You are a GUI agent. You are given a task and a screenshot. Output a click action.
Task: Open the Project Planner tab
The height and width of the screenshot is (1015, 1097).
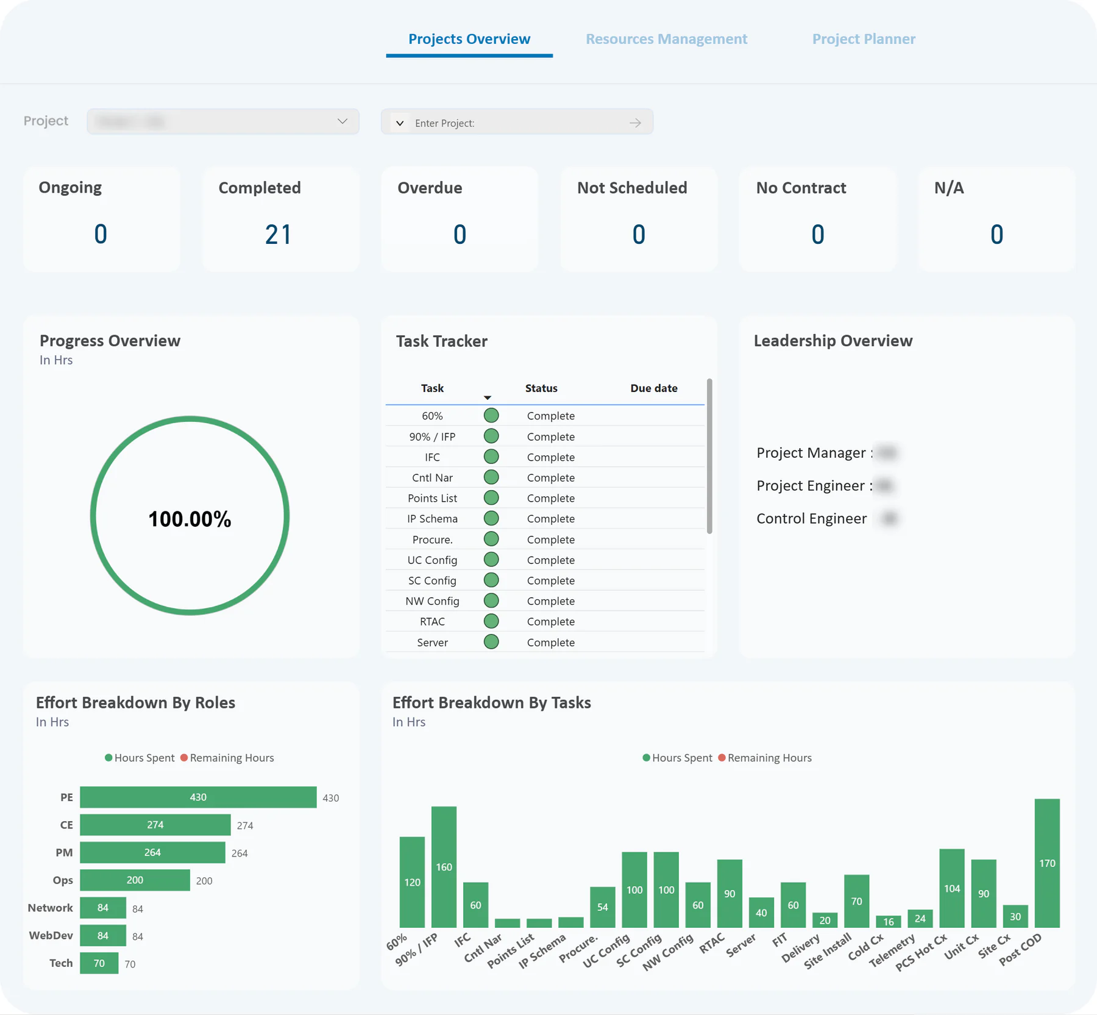pyautogui.click(x=864, y=39)
